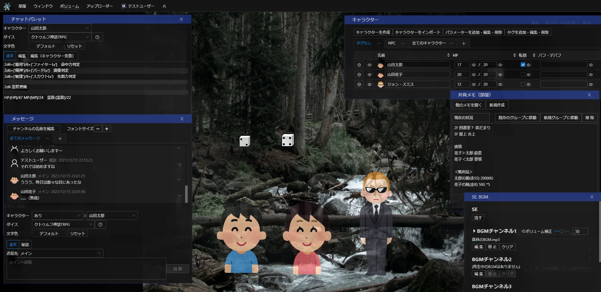
Task: Click the gear icon for ジョン・スミス row
Action: click(x=359, y=84)
